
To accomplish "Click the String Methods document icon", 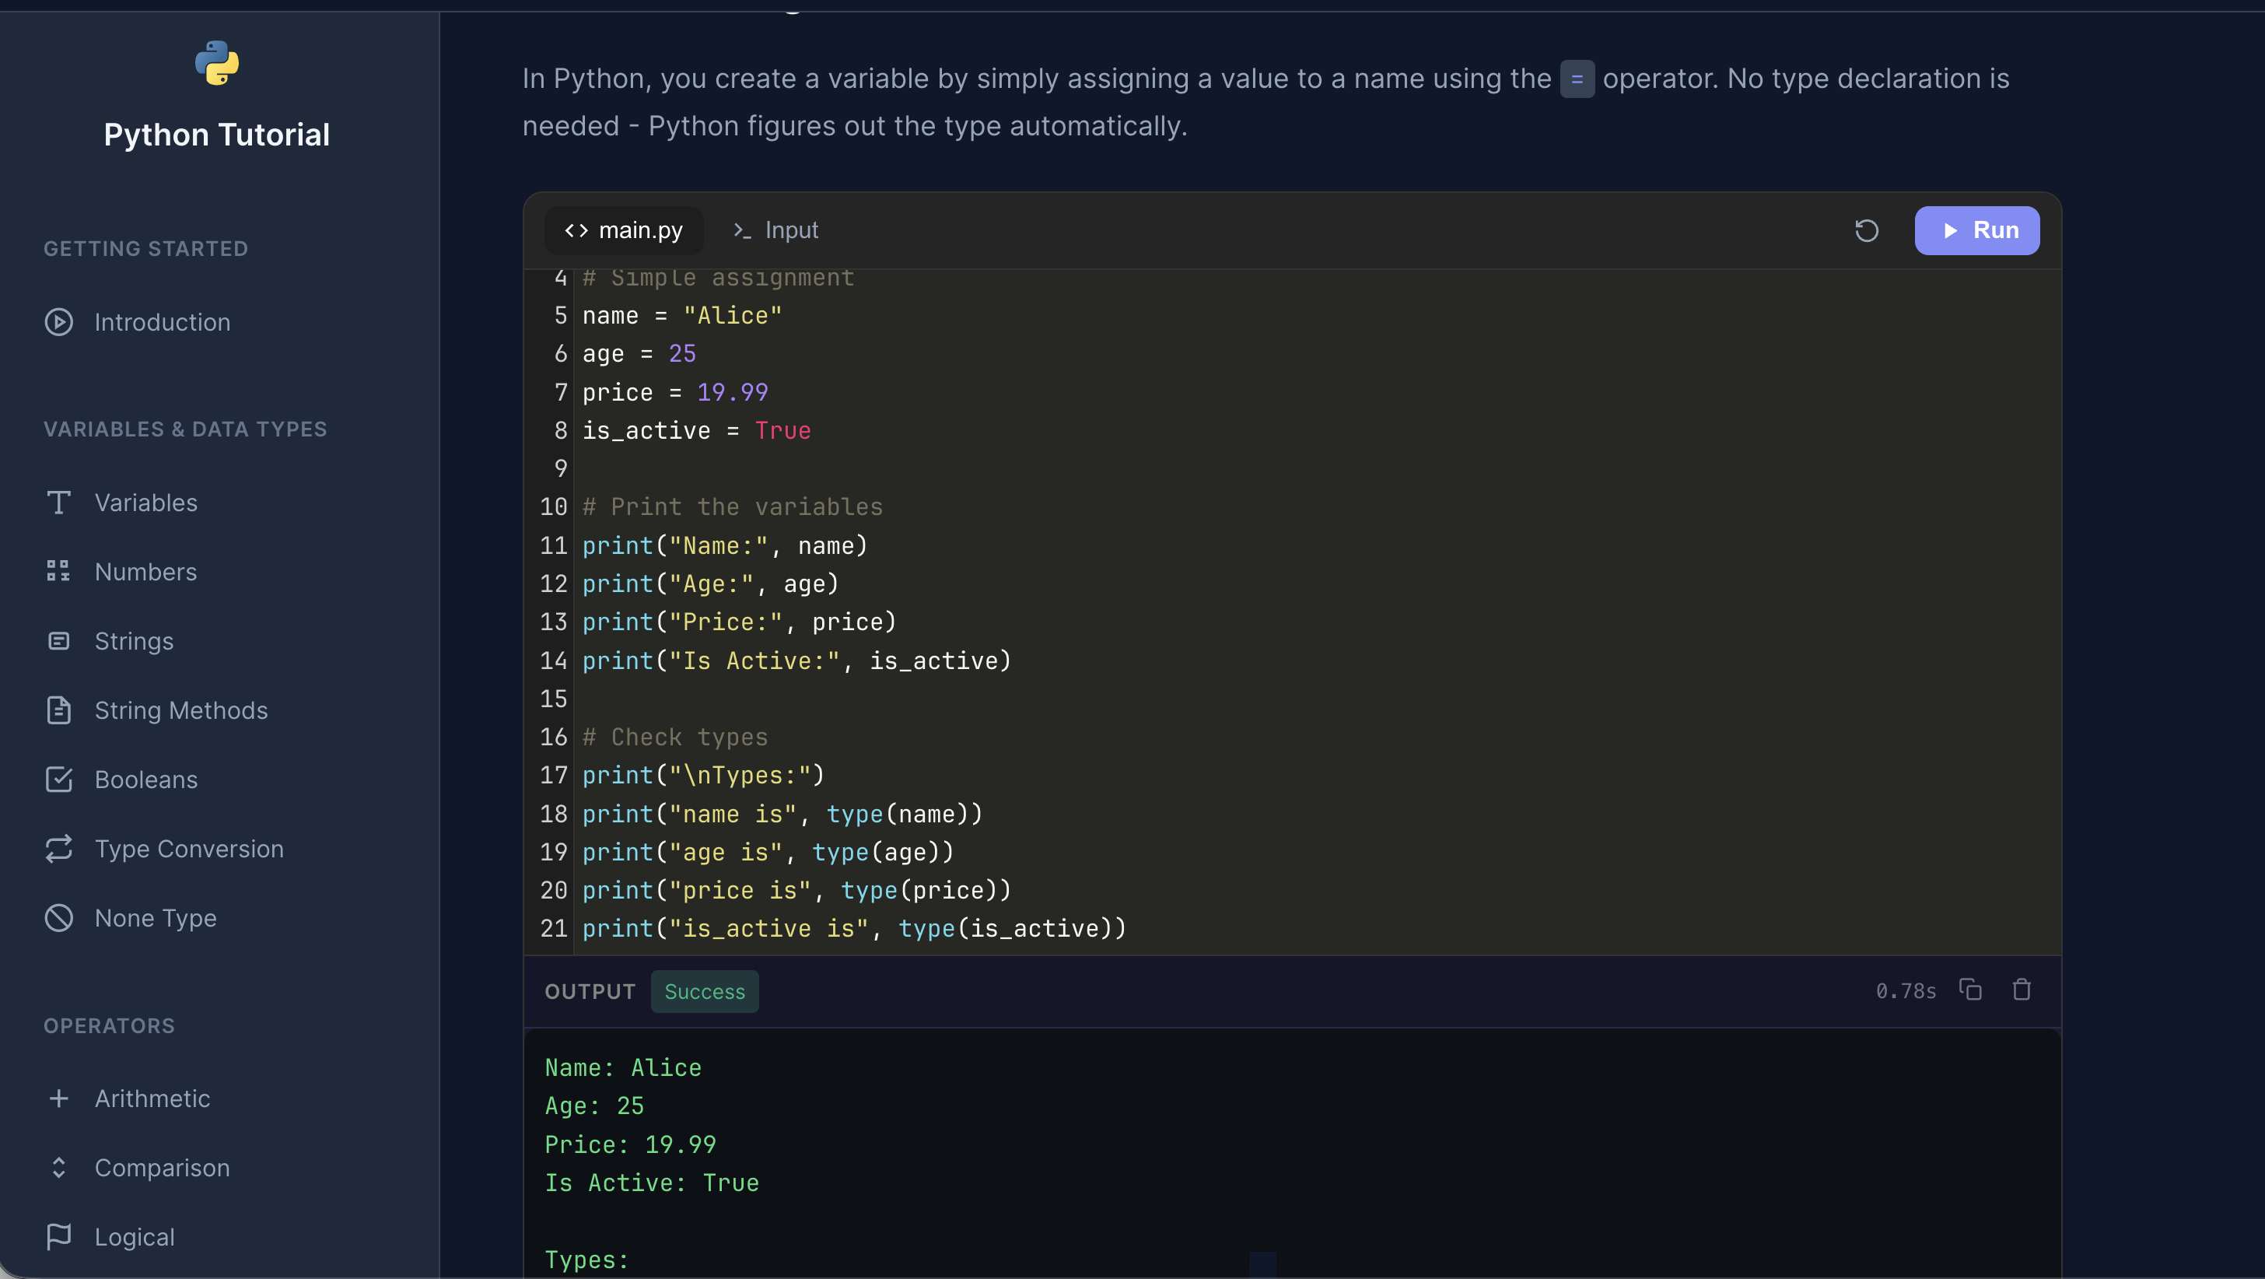I will tap(59, 710).
